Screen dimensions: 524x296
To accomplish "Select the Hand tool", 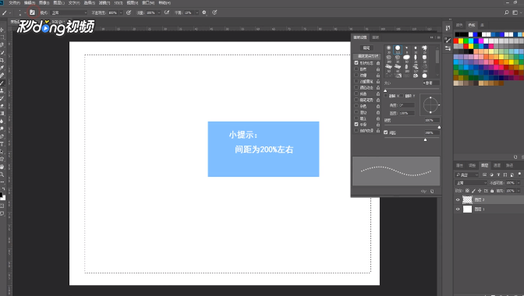I will 2,167.
